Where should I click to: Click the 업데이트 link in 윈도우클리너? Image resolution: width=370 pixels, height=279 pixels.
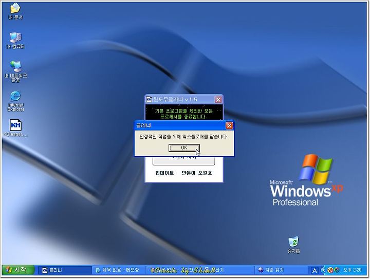(164, 173)
